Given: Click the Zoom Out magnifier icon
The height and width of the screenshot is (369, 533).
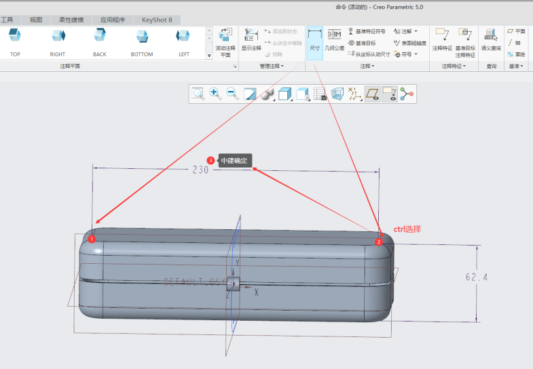Looking at the screenshot, I should (232, 94).
